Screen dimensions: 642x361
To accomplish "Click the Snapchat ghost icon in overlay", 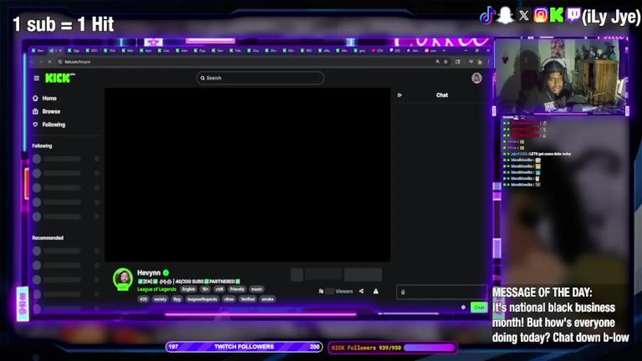I will (506, 16).
